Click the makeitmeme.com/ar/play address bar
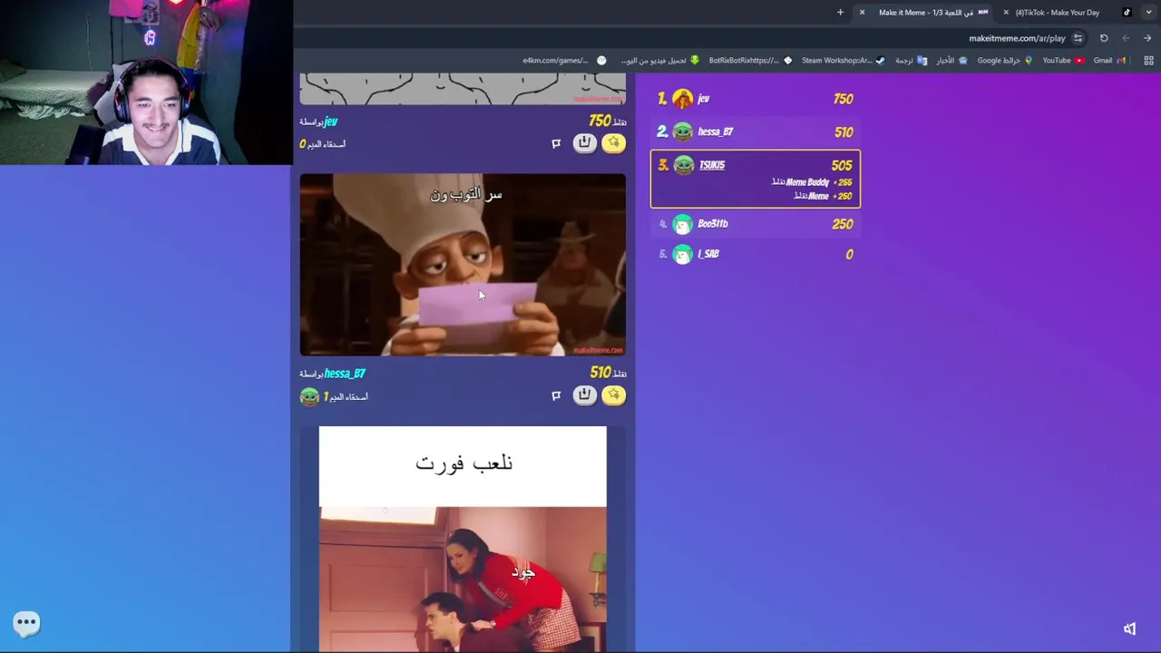Viewport: 1161px width, 653px height. pyautogui.click(x=1016, y=38)
